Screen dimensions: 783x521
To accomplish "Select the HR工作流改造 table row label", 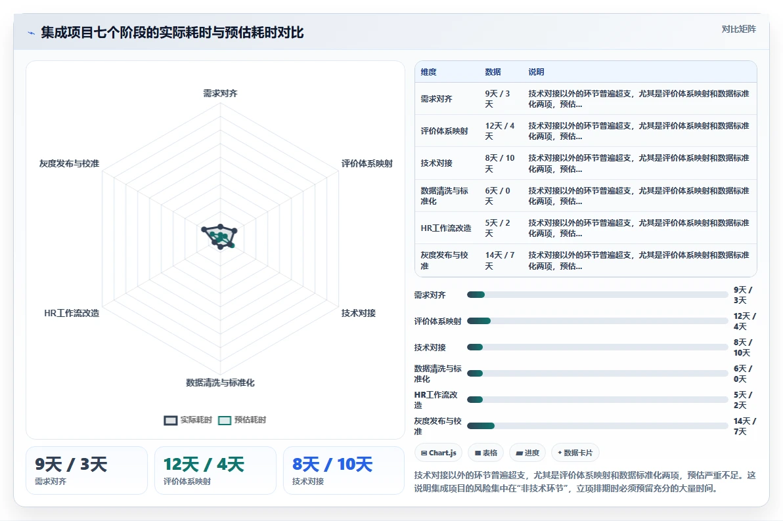I will pos(446,228).
